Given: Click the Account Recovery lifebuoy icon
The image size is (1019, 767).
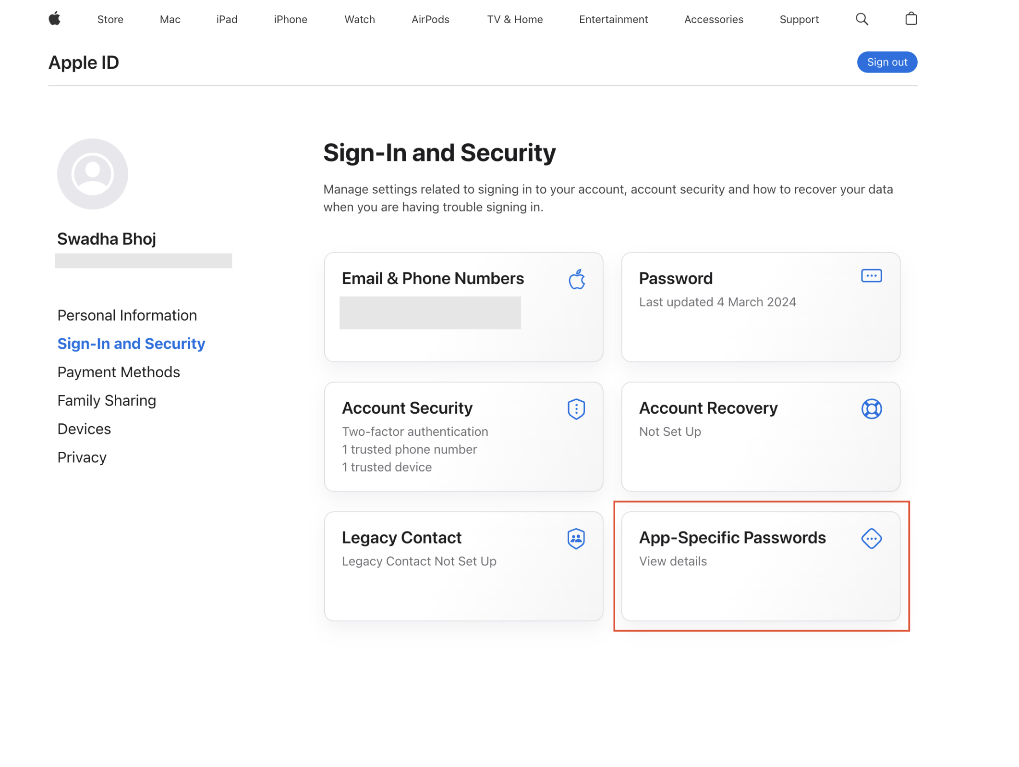Looking at the screenshot, I should tap(871, 409).
